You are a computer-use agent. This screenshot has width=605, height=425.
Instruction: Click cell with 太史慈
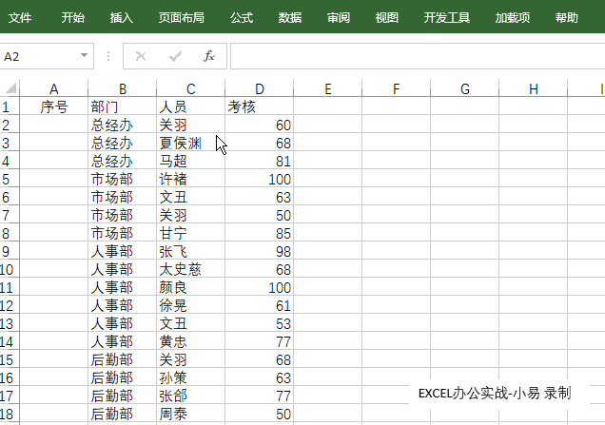tap(190, 269)
